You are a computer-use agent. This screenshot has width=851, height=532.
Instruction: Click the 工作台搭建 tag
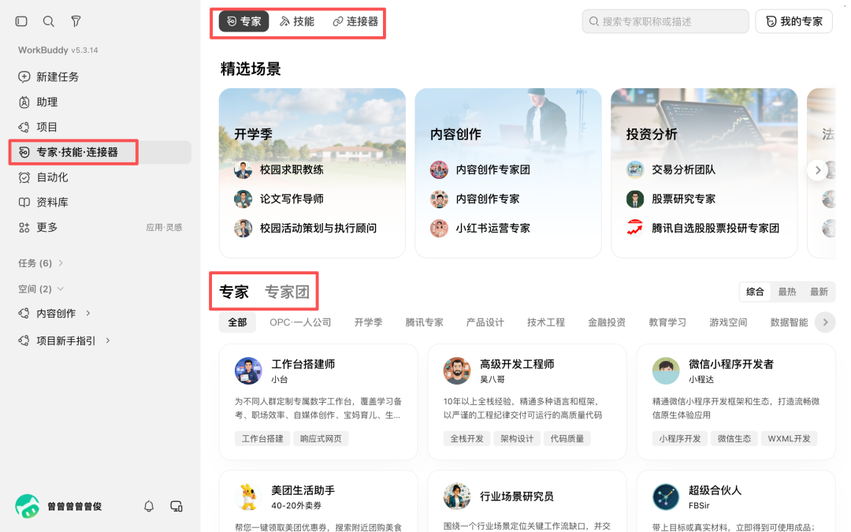tap(262, 439)
